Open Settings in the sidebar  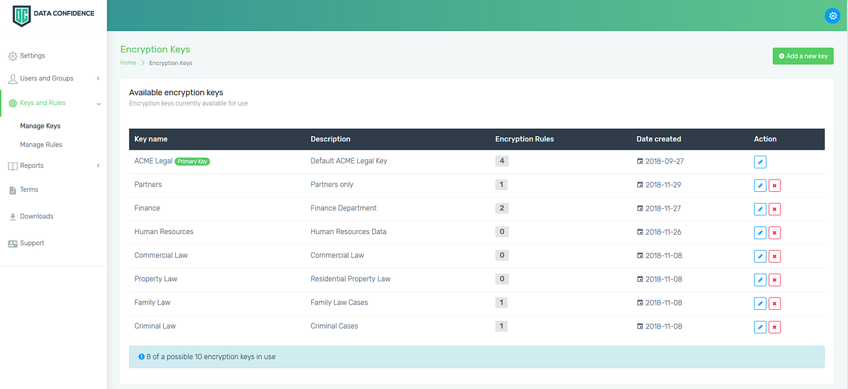point(32,56)
